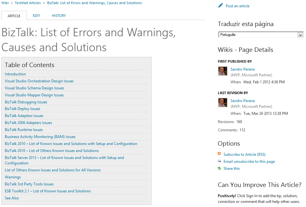306x207 pixels.
Task: Click the pencil icon beside Post an article
Action: point(221,6)
